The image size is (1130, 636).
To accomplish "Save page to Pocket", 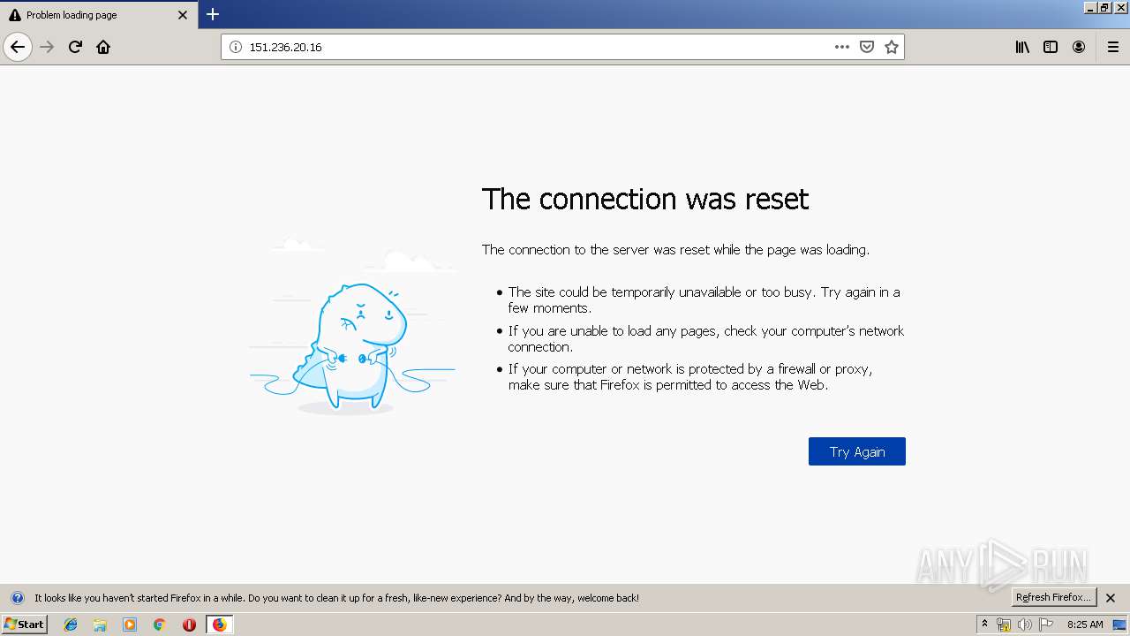I will [867, 47].
